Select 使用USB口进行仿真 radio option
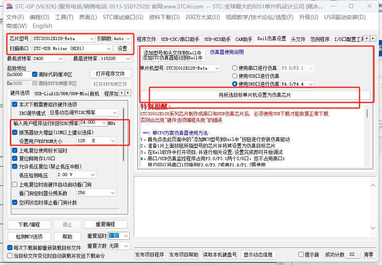The height and width of the screenshot is (265, 382). tap(235, 76)
